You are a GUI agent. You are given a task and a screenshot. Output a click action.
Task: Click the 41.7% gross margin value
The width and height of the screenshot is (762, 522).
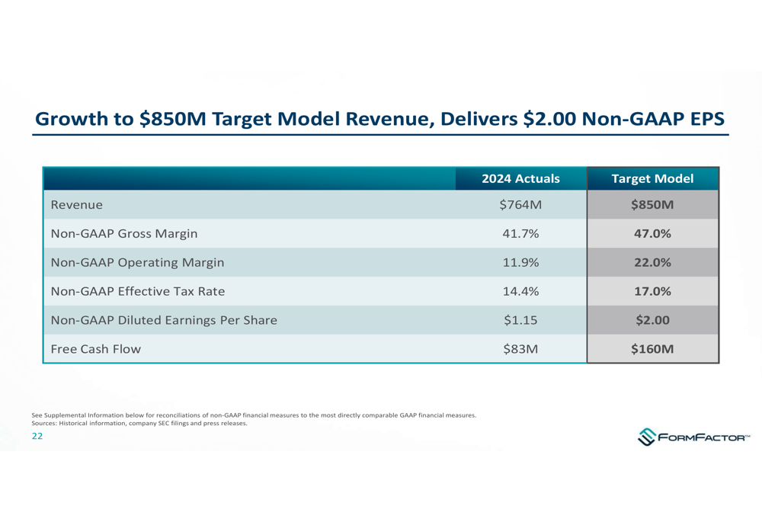[x=520, y=234]
